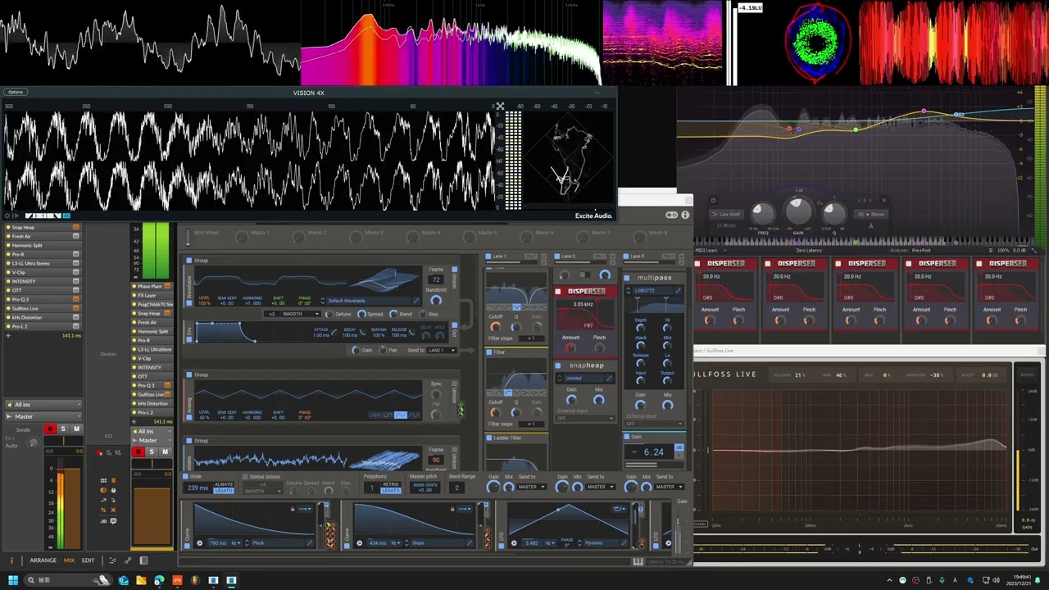Open Send to LANE 1 dropdown
1049x590 pixels.
[x=441, y=351]
